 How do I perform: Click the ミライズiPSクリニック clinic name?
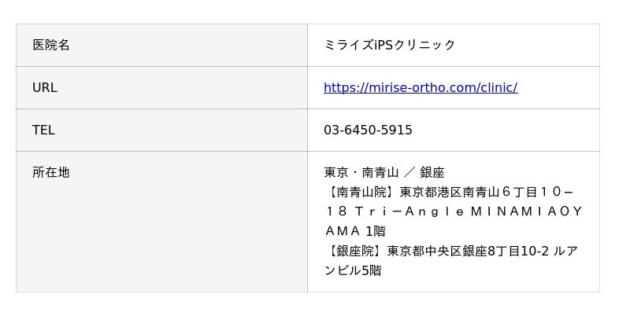(389, 46)
